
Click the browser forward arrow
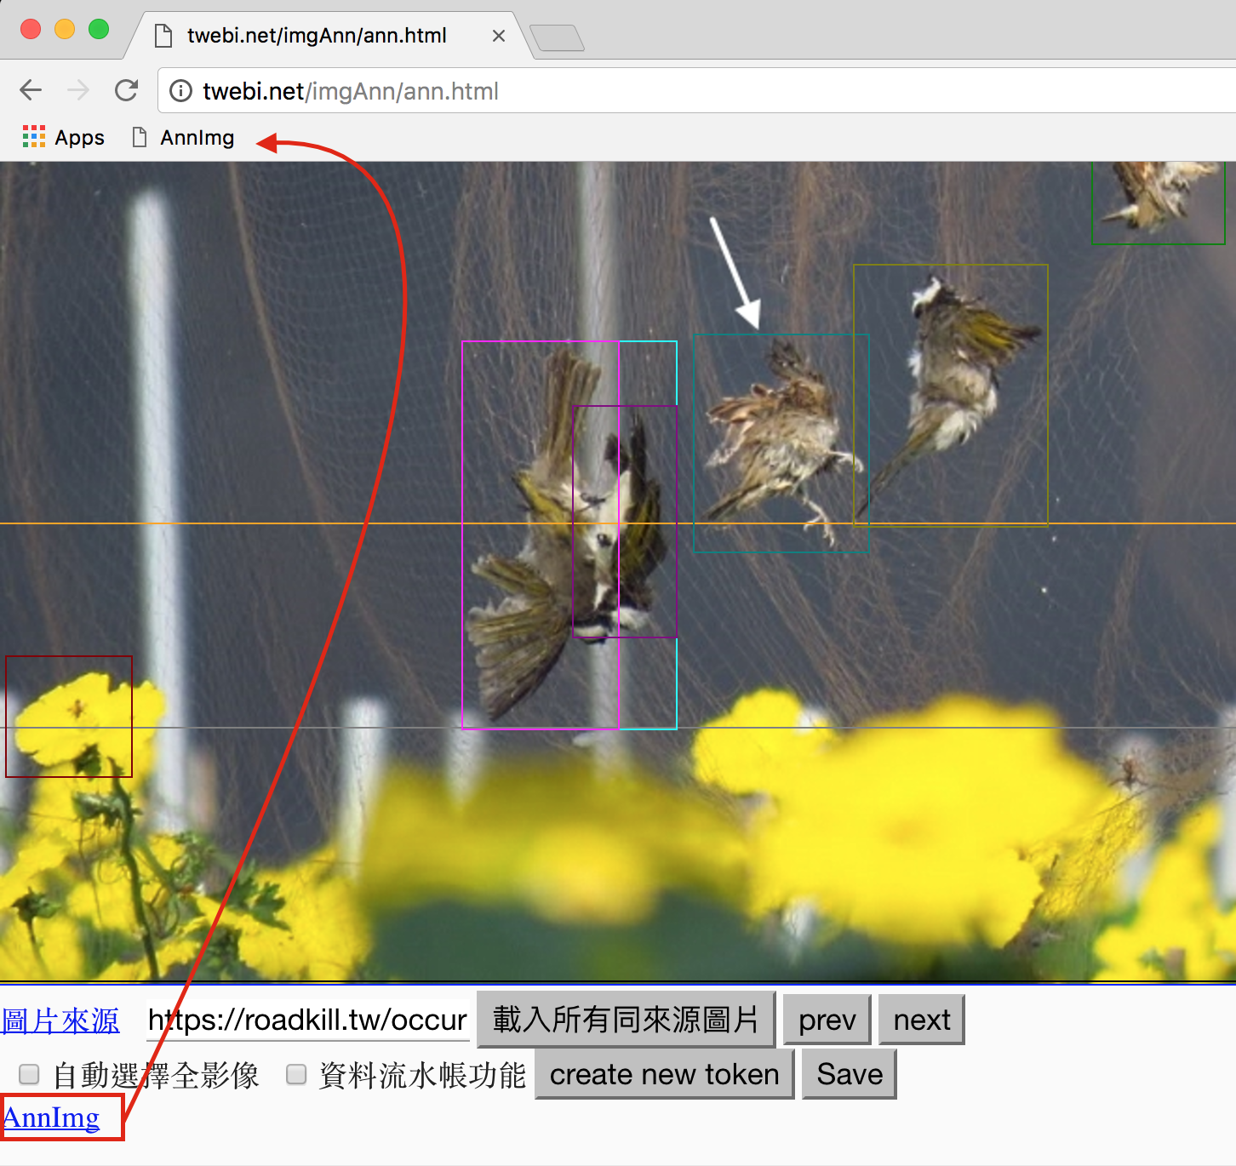click(78, 90)
